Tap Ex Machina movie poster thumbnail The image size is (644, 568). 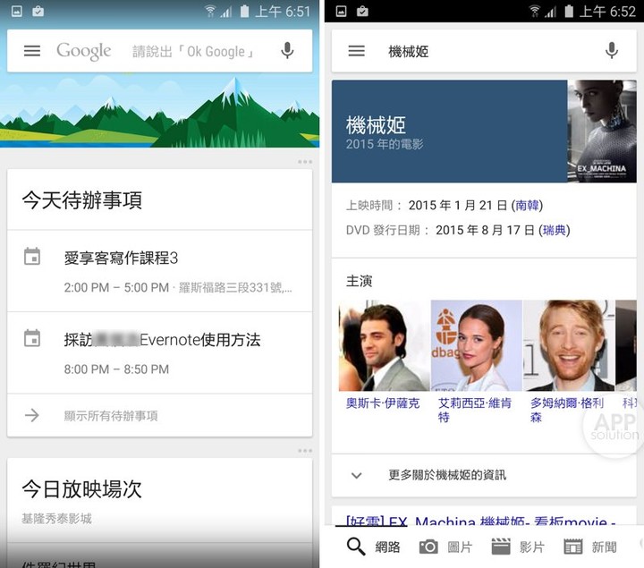(601, 131)
